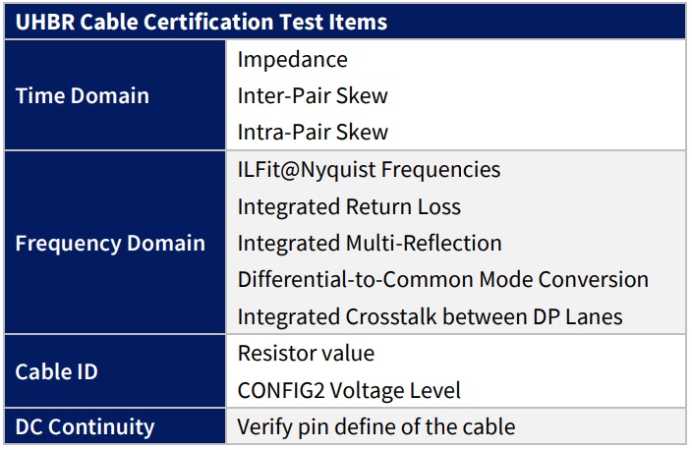
Task: Click the words Mode Conversion
Action: [x=564, y=279]
